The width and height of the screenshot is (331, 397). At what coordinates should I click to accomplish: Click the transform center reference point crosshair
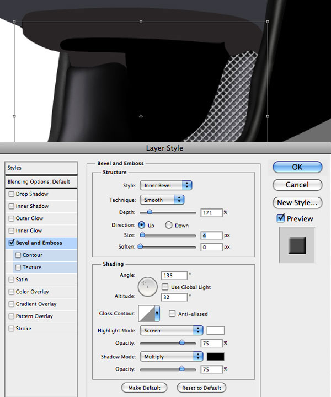click(x=141, y=116)
